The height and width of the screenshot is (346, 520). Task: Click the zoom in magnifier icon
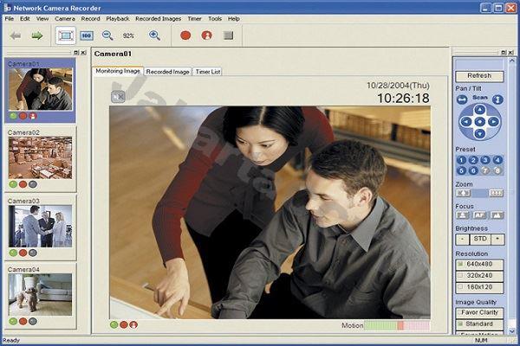click(x=154, y=35)
